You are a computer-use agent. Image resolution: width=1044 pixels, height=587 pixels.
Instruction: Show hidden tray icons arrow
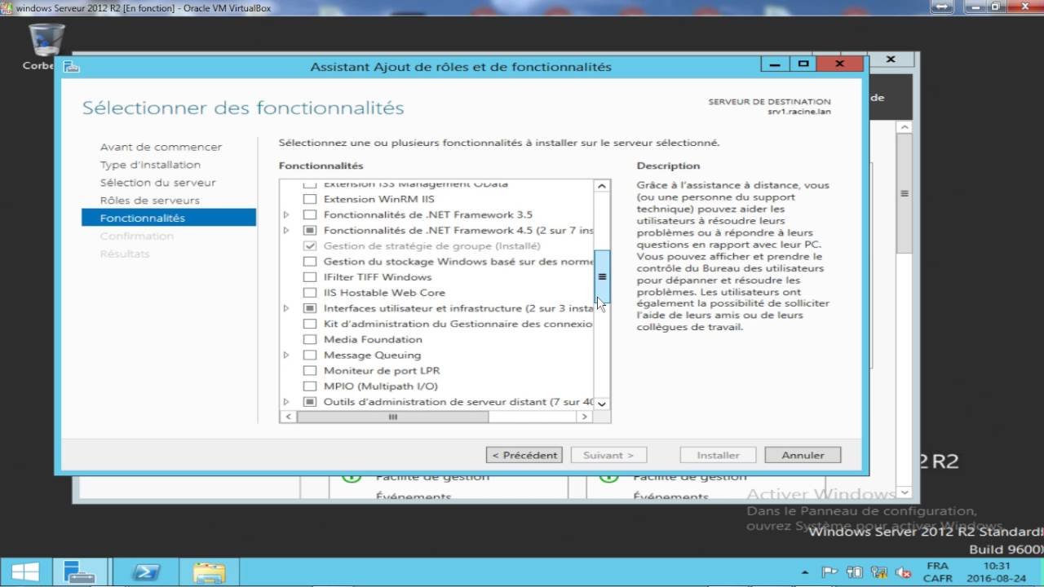[x=805, y=572]
